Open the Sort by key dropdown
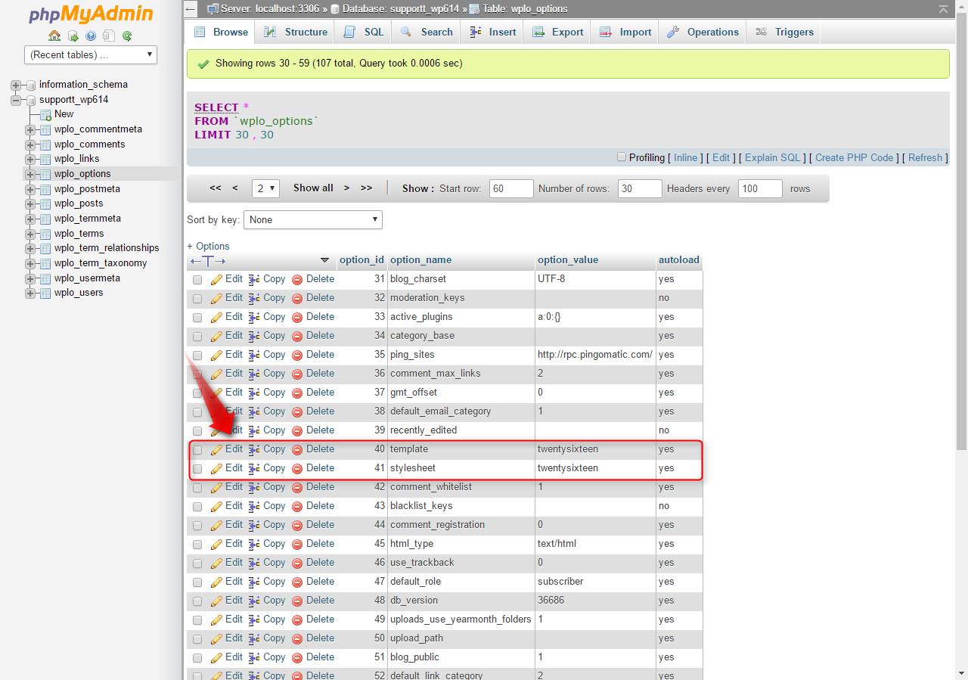This screenshot has height=680, width=968. [312, 219]
